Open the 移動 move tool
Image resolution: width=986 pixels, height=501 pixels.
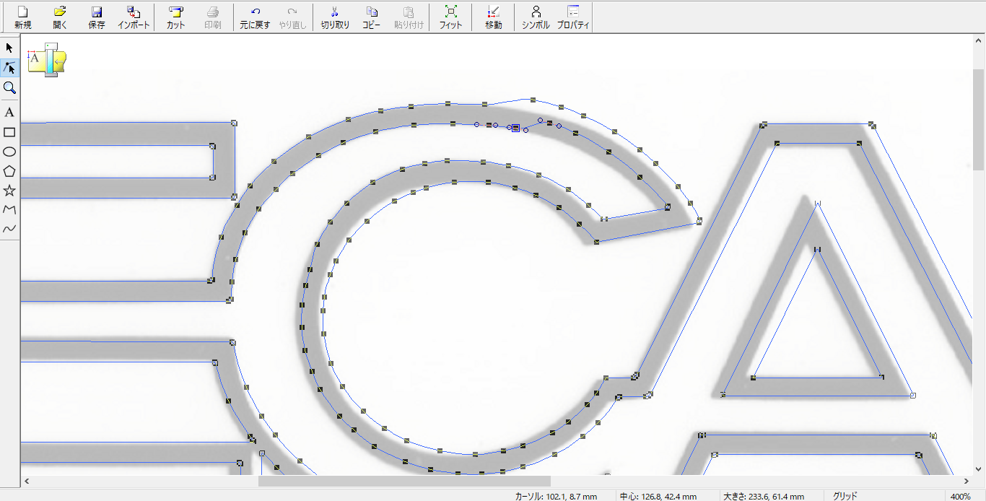pos(493,17)
